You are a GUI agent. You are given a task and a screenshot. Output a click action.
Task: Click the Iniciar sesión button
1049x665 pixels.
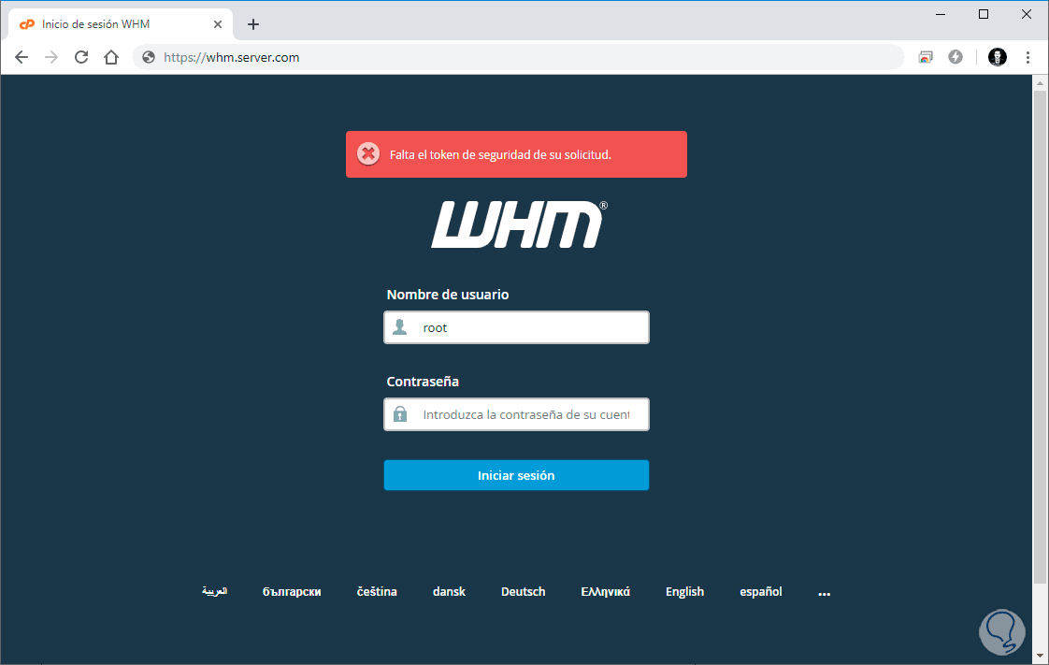point(516,475)
